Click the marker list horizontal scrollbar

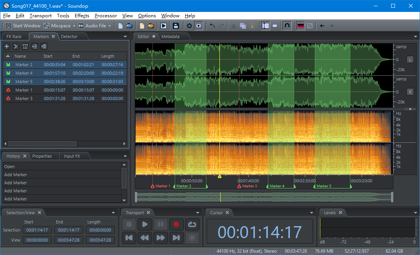(x=42, y=143)
